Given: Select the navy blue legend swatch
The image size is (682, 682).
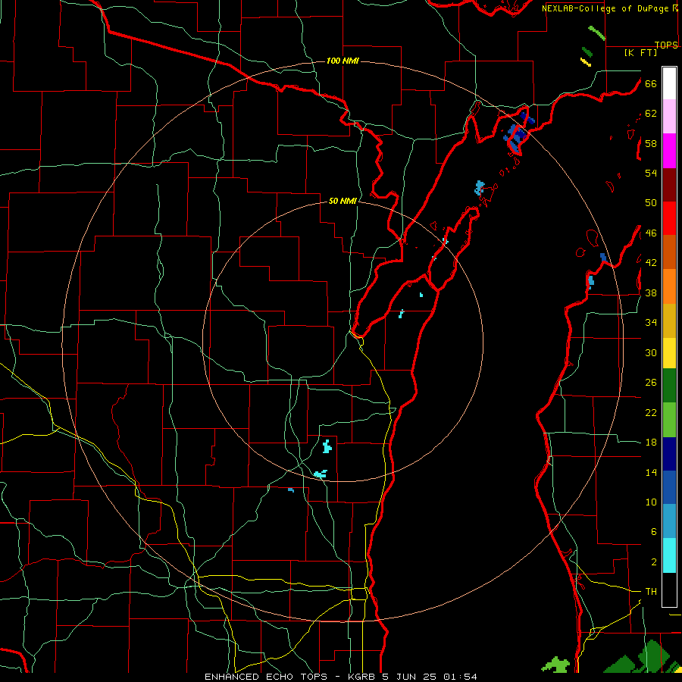Looking at the screenshot, I should point(669,454).
